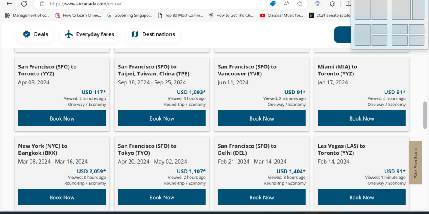View site information via the lock icon
Viewport: 429px width, 214px height.
pyautogui.click(x=42, y=4)
